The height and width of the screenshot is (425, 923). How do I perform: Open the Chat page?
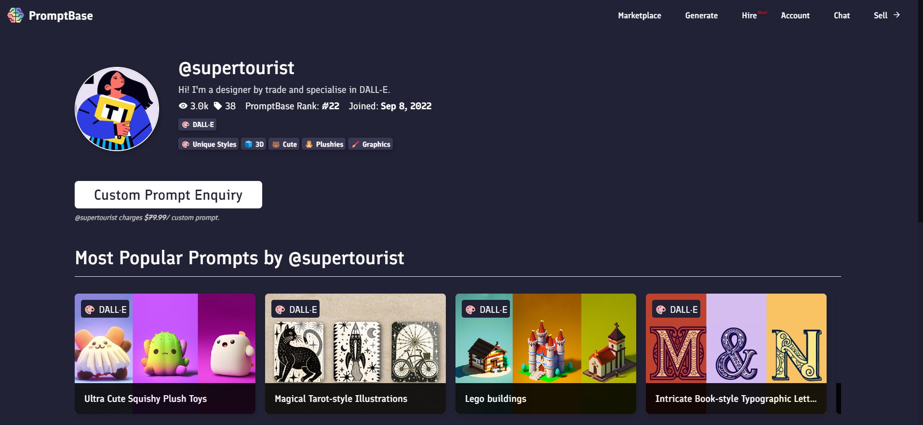point(842,15)
